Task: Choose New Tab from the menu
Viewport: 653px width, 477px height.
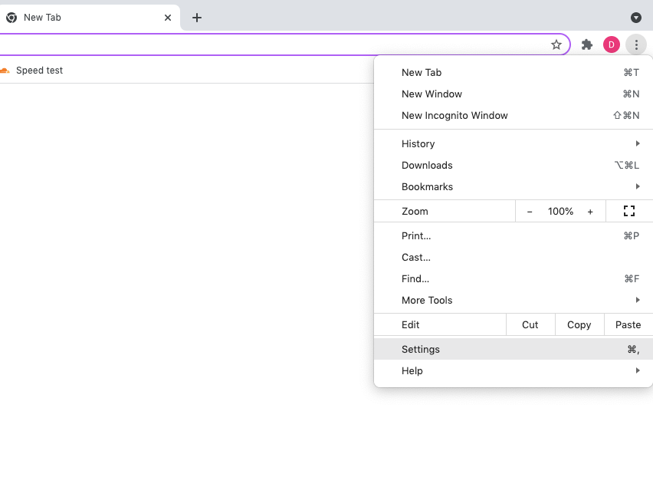Action: (514, 73)
